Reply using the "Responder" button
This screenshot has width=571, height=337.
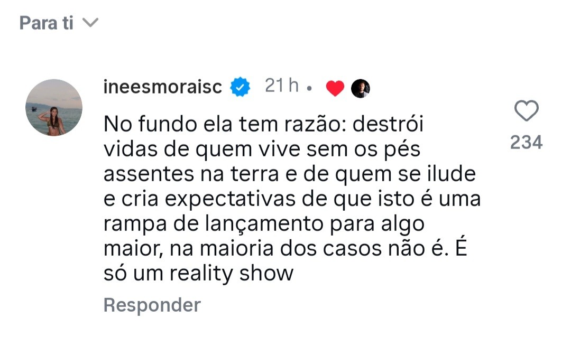(x=152, y=305)
